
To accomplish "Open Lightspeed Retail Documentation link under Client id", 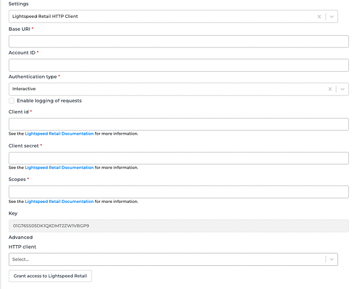I will [59, 134].
